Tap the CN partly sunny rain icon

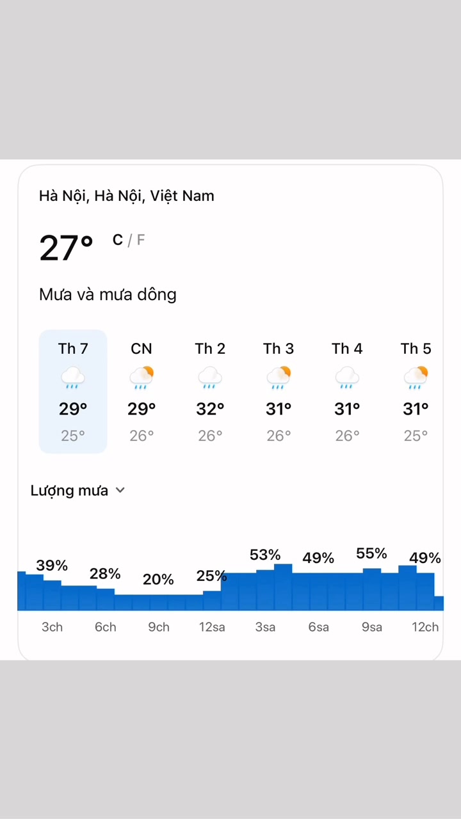pos(142,378)
